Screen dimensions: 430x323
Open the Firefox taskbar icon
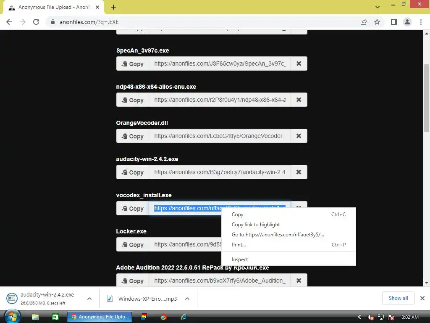click(x=163, y=317)
